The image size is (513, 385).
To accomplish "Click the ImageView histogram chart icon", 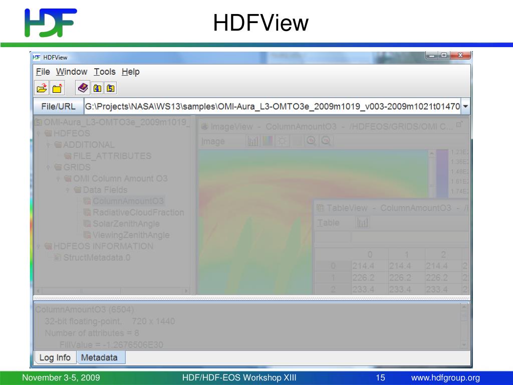I will [x=252, y=141].
